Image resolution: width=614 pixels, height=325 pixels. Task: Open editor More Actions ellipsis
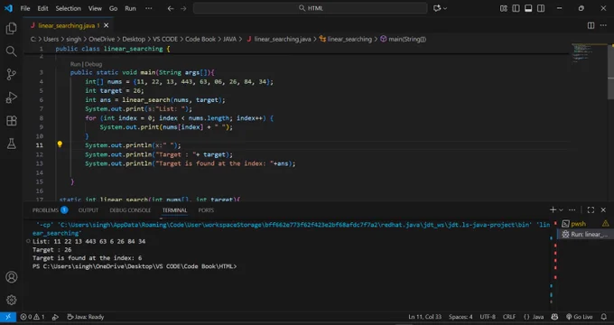(x=603, y=25)
